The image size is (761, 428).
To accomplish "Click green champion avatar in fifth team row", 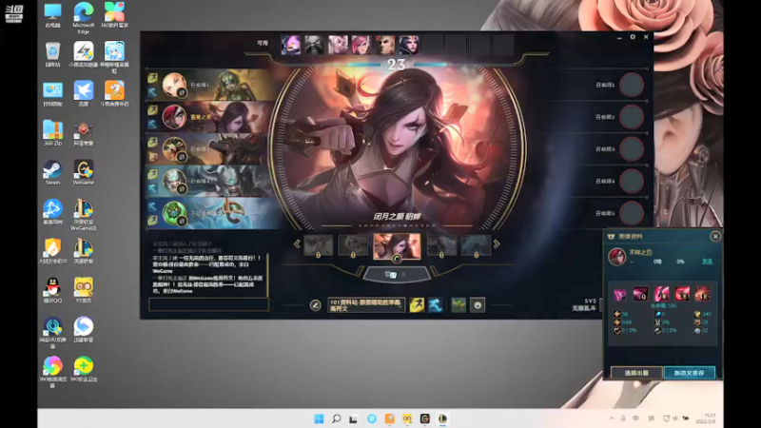I will pos(174,213).
